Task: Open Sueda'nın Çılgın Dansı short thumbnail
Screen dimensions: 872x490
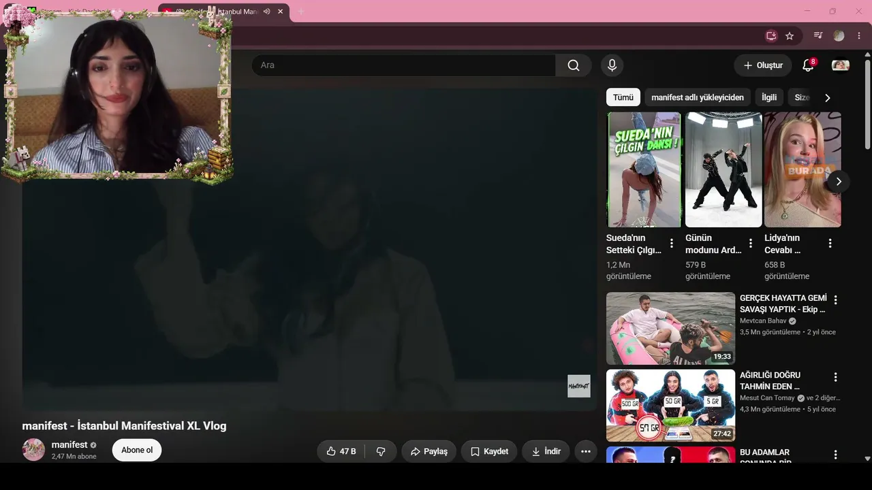Action: point(644,169)
